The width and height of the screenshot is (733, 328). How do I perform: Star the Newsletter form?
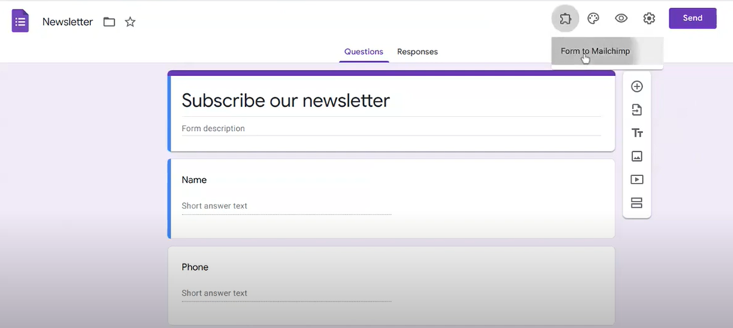(x=130, y=22)
